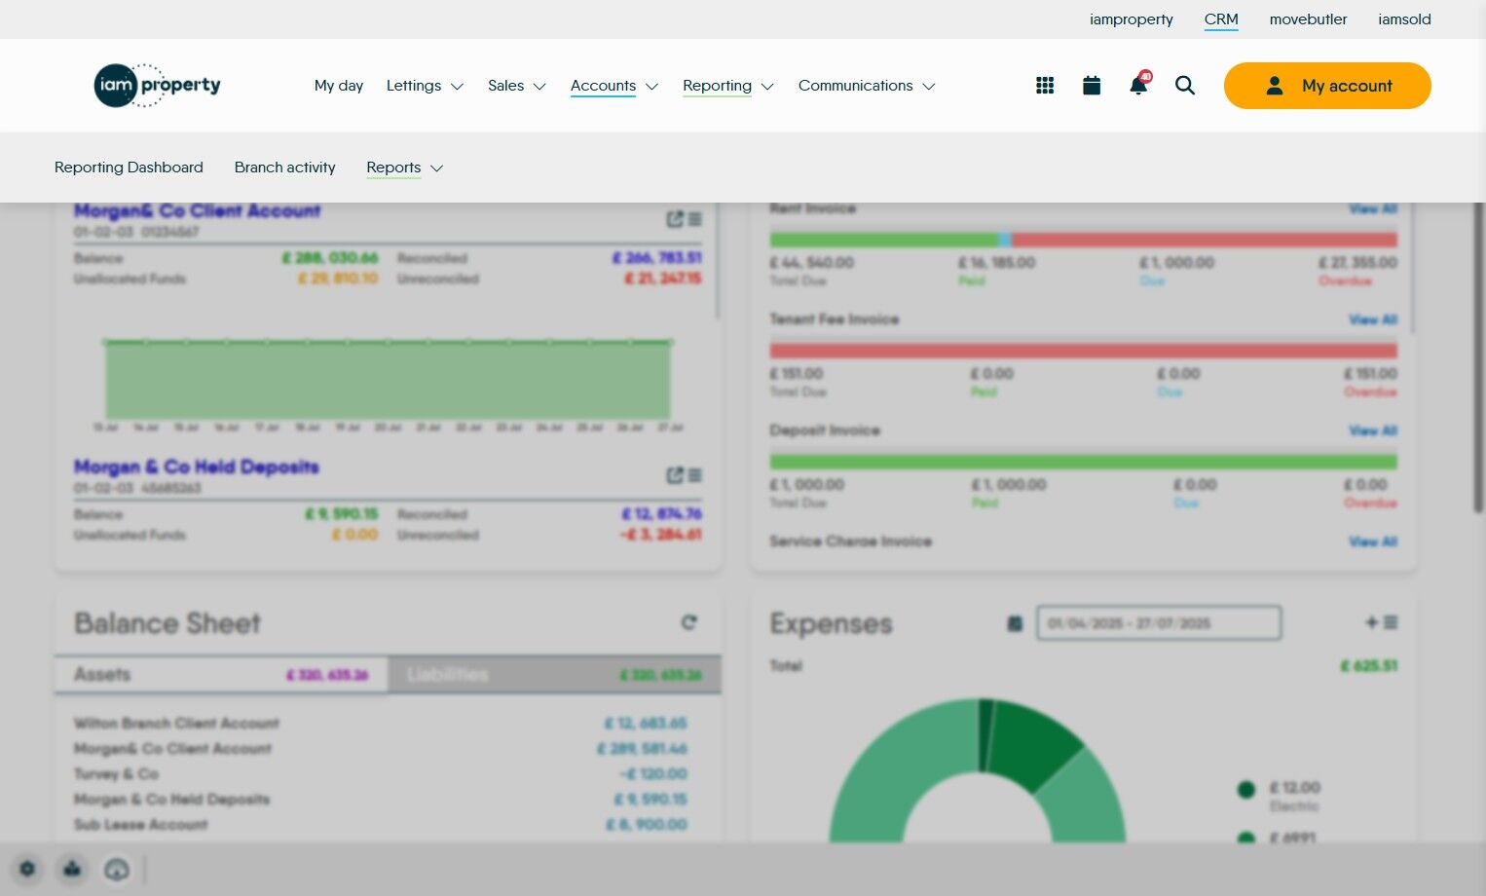The width and height of the screenshot is (1486, 896).
Task: Open the calendar icon in header
Action: (x=1092, y=86)
